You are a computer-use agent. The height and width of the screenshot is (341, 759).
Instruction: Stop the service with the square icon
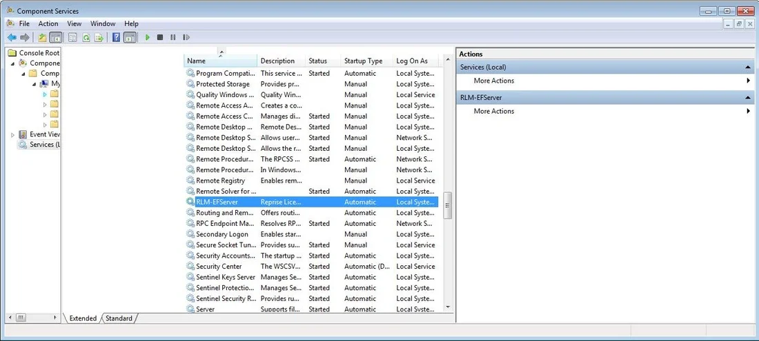[160, 37]
